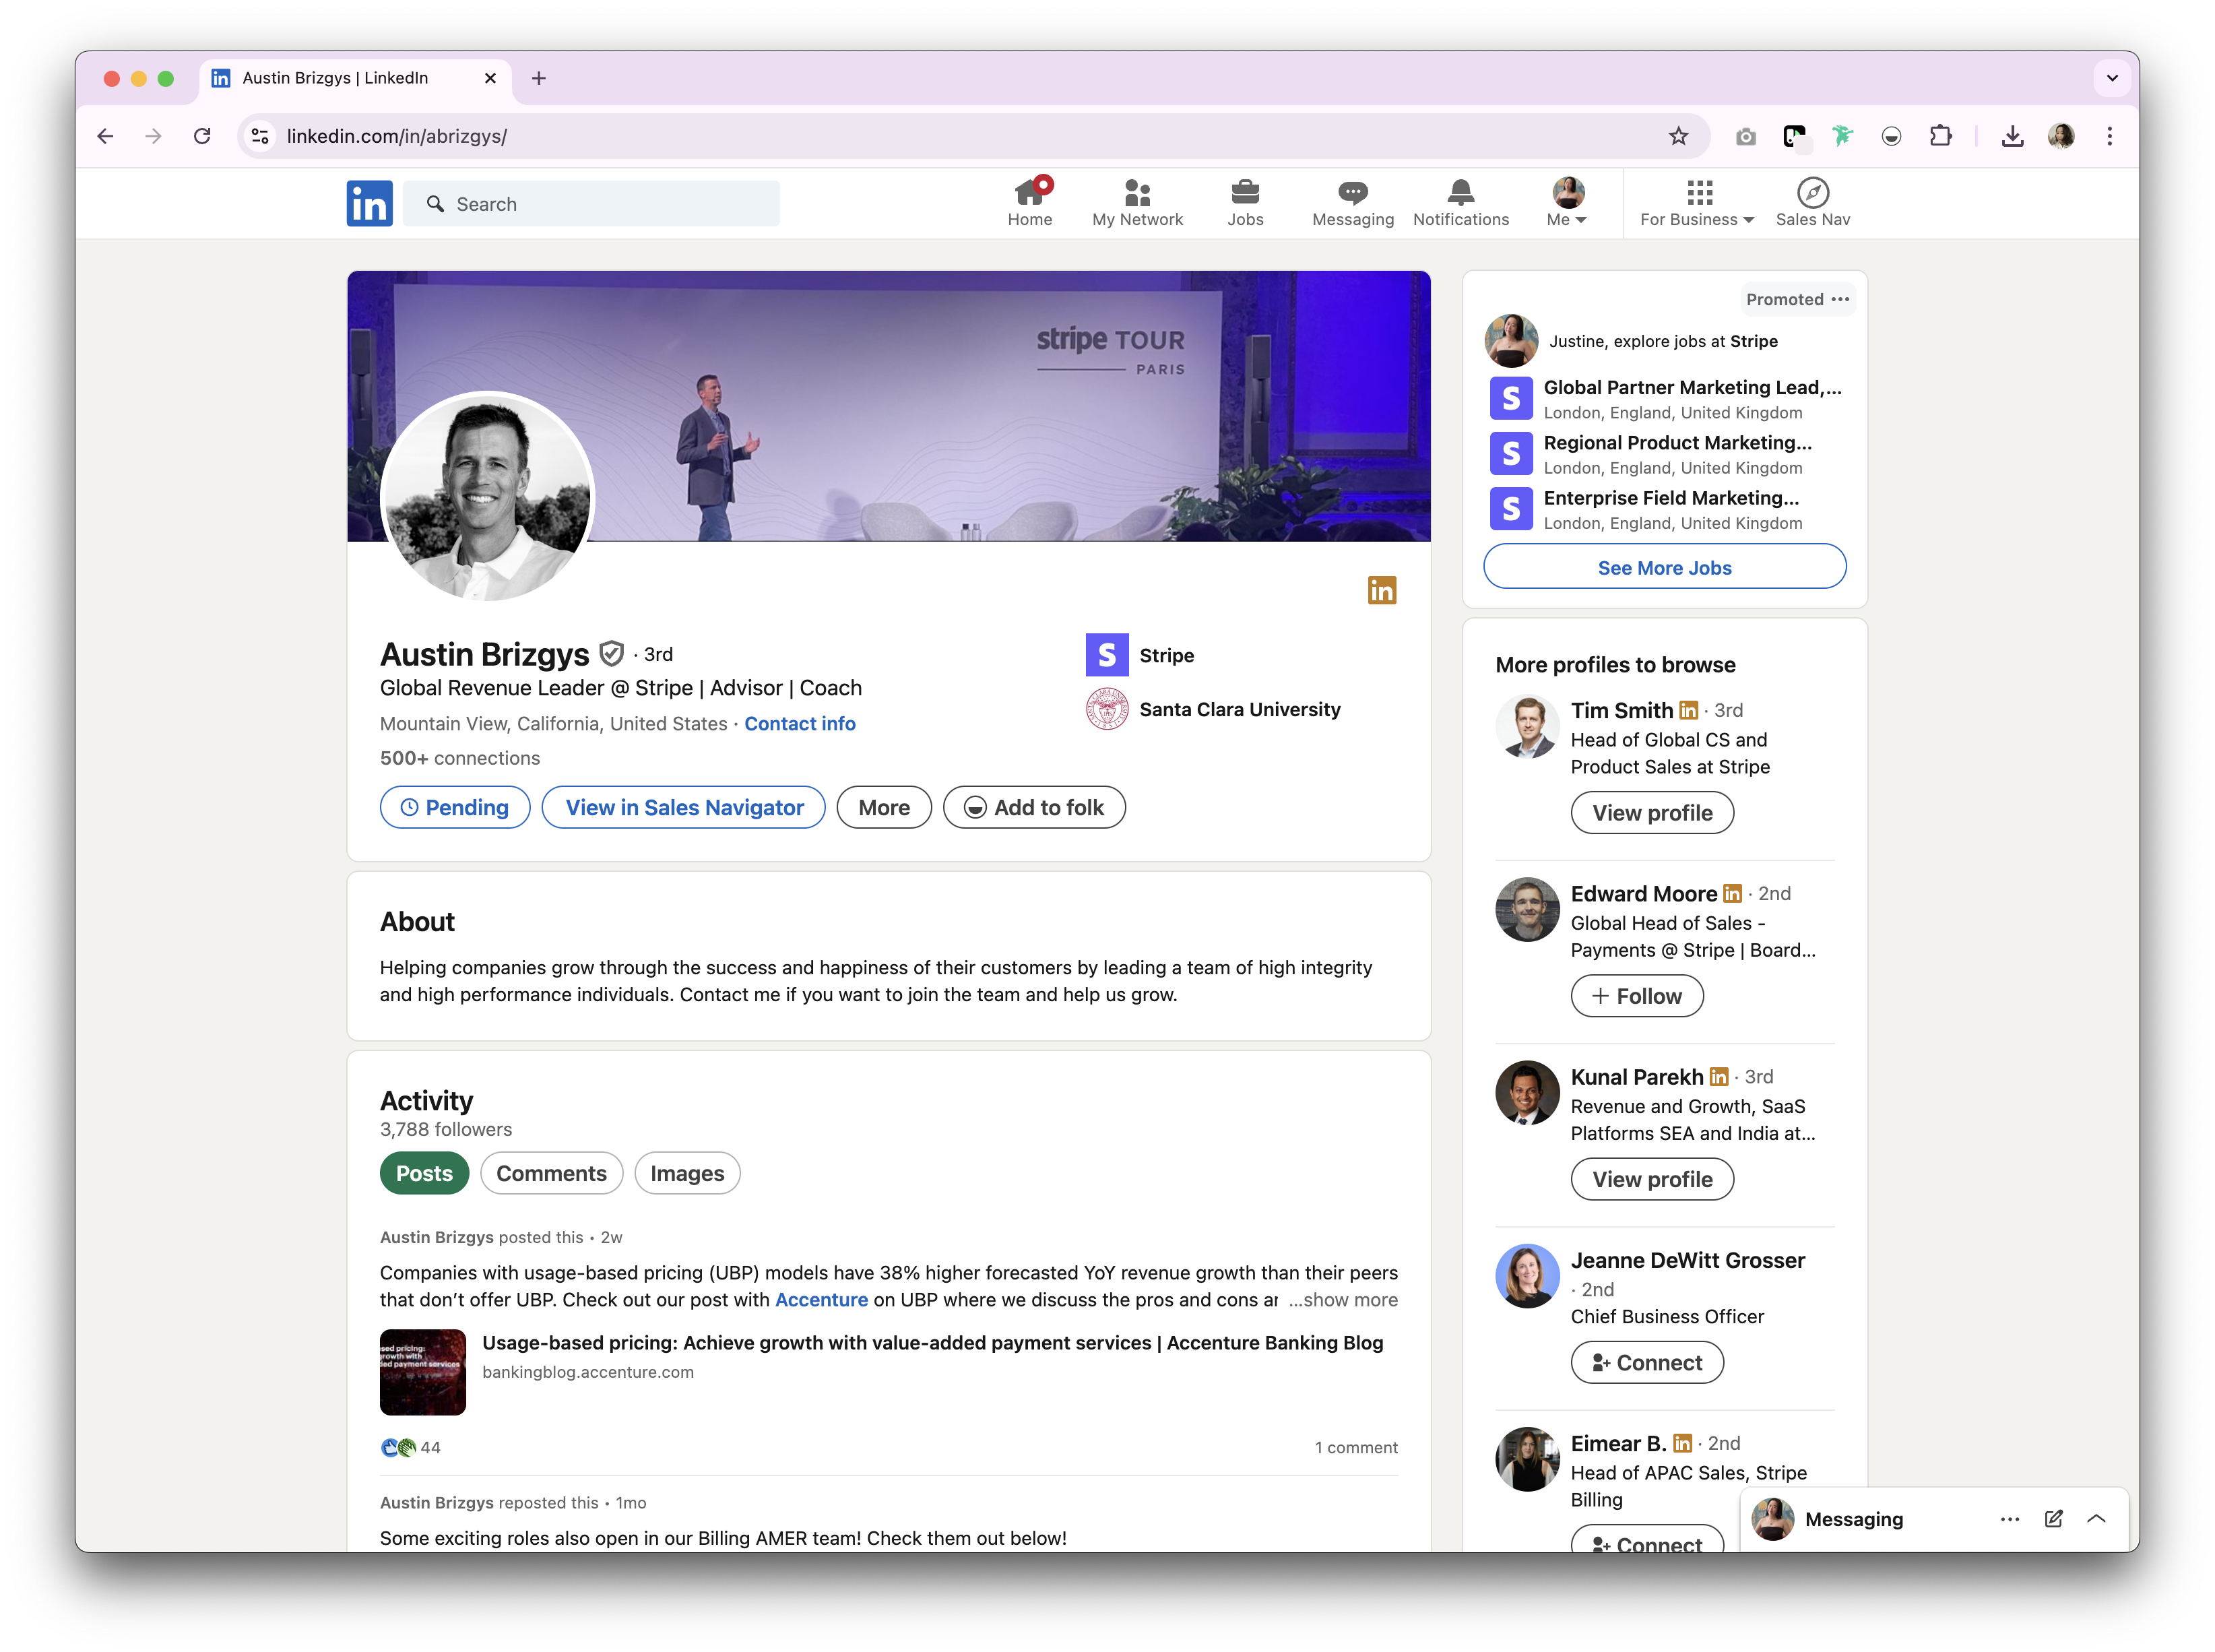The height and width of the screenshot is (1652, 2215).
Task: Open the For Business dropdown
Action: [x=1696, y=203]
